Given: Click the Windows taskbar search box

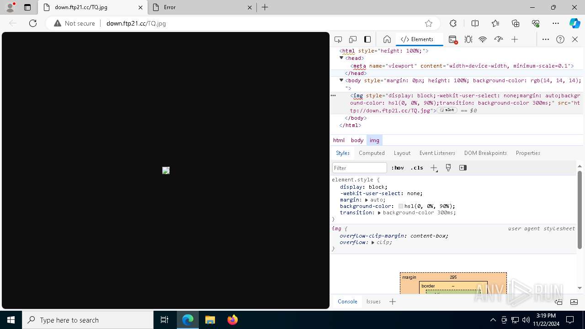Looking at the screenshot, I should coord(88,320).
